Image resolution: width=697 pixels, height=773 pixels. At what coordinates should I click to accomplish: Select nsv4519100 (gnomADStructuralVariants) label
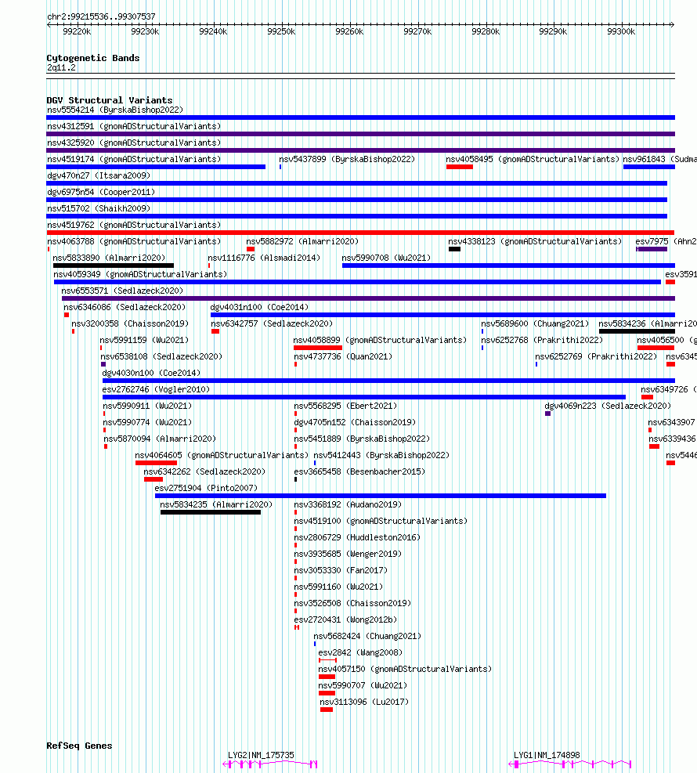pyautogui.click(x=381, y=521)
